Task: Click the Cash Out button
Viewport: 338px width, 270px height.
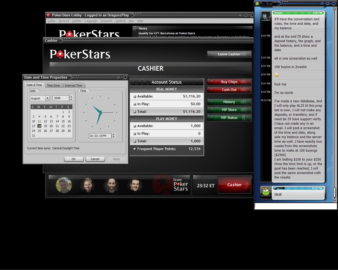Action: (x=229, y=90)
